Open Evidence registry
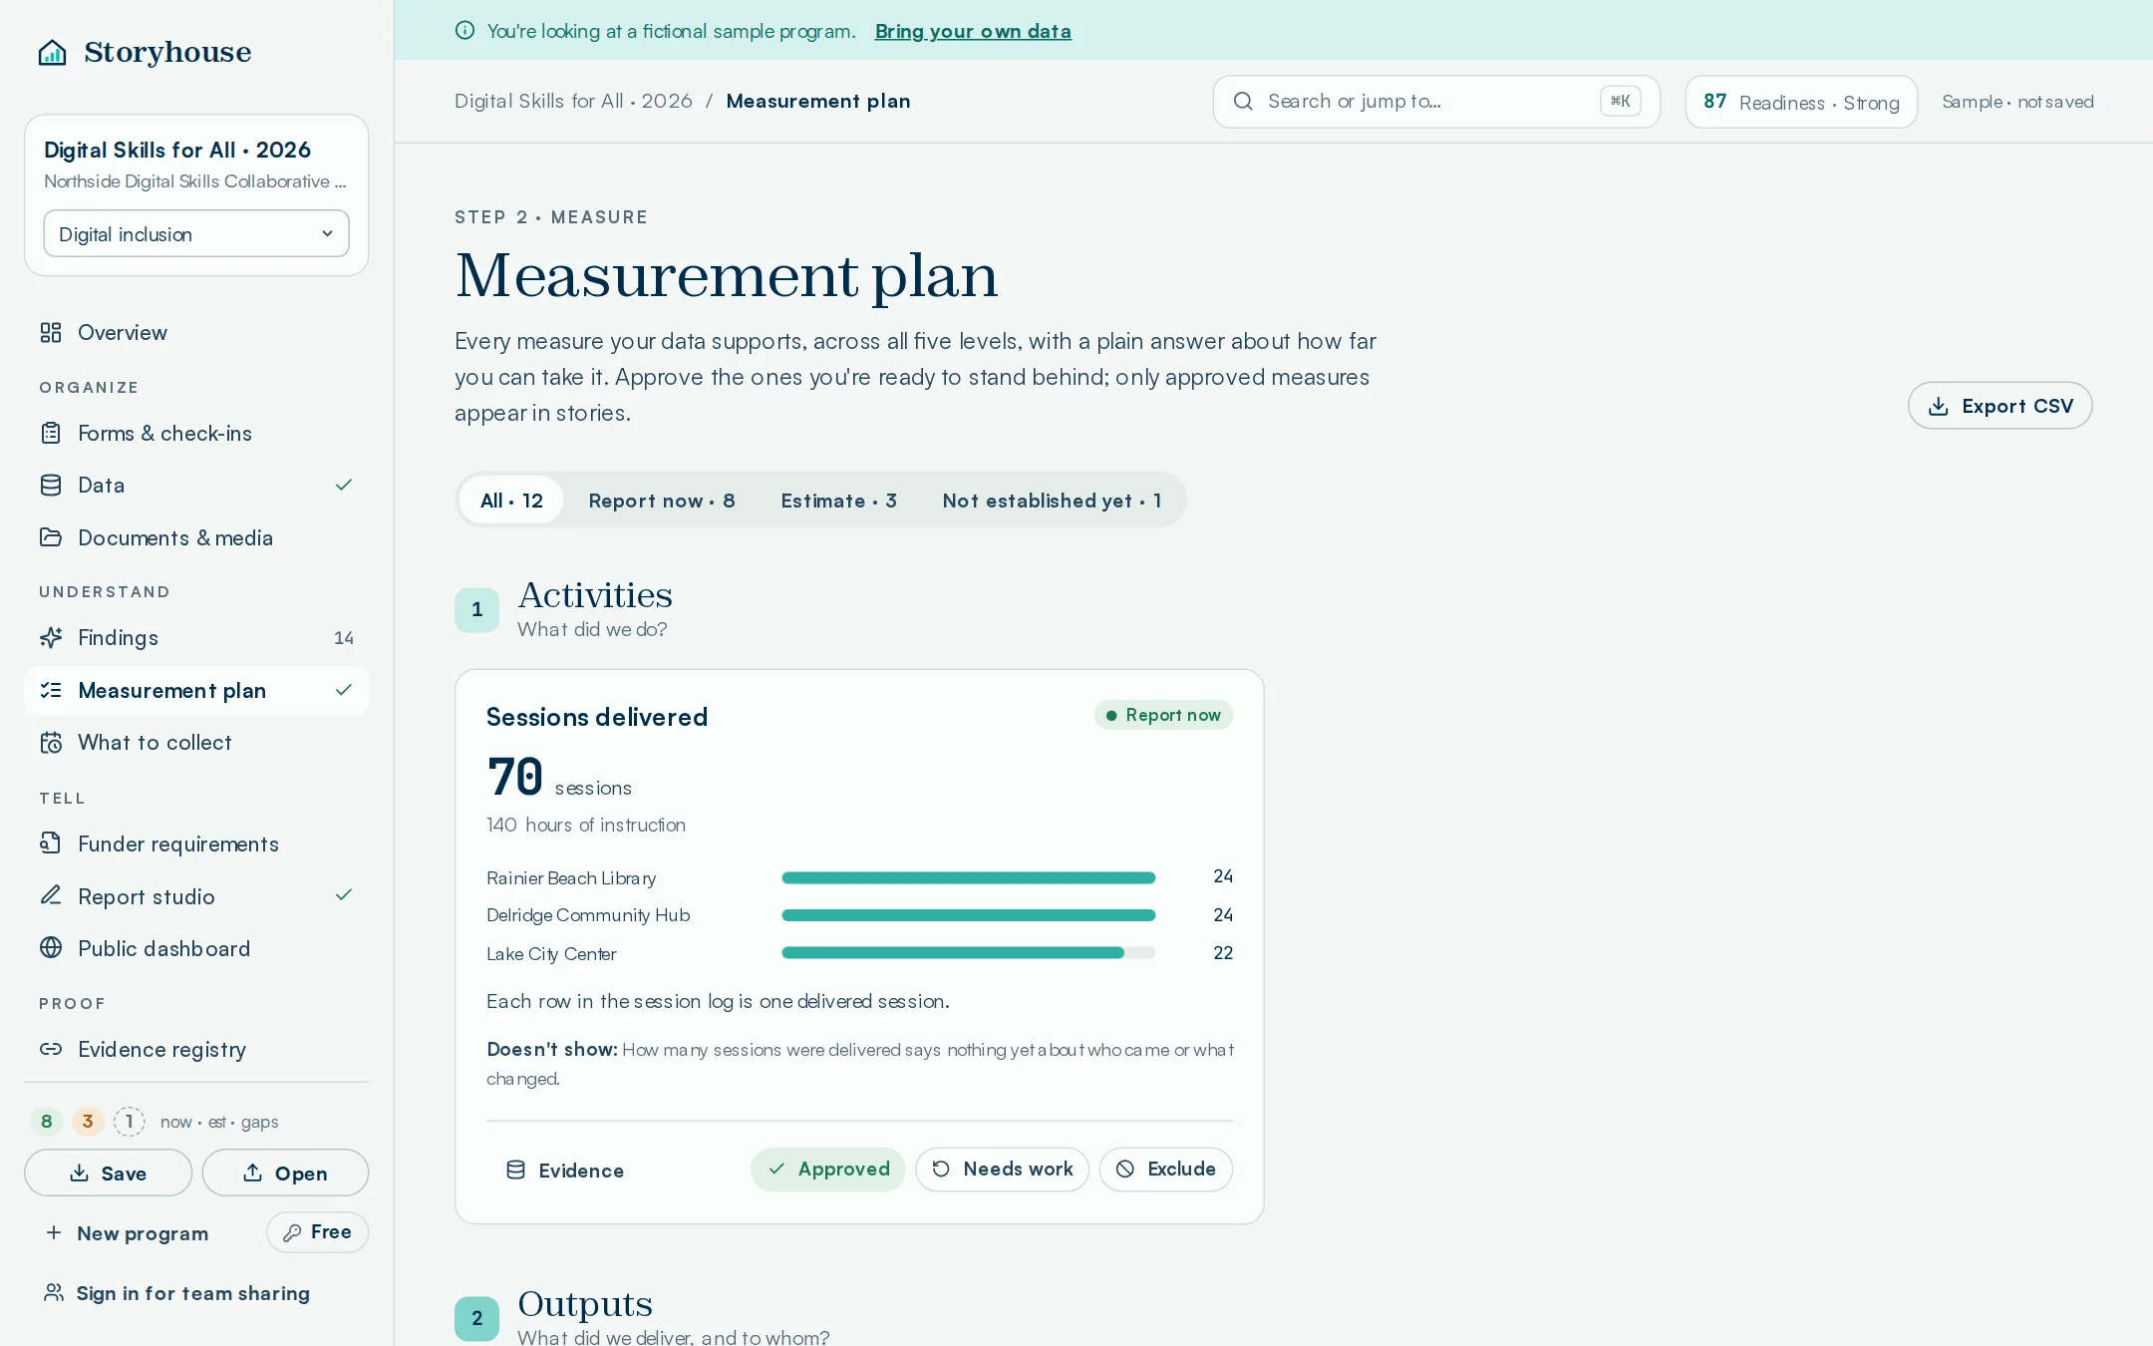This screenshot has height=1346, width=2153. click(196, 1049)
